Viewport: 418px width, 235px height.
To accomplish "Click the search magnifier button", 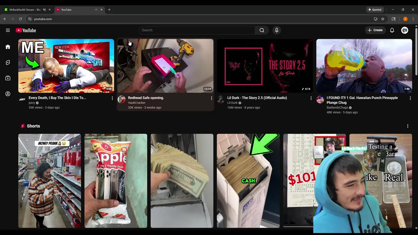I will [262, 30].
